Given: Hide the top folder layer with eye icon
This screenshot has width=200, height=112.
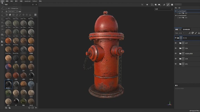Looking at the screenshot, I should tap(176, 38).
